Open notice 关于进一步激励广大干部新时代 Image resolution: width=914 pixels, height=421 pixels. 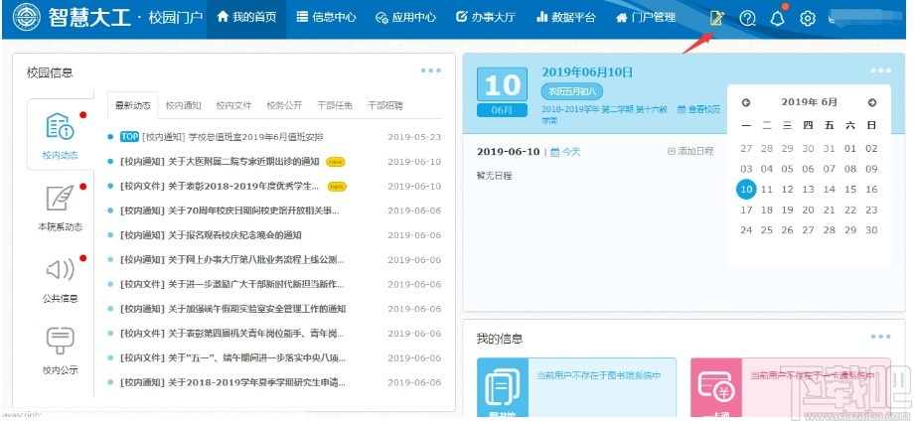pos(232,284)
